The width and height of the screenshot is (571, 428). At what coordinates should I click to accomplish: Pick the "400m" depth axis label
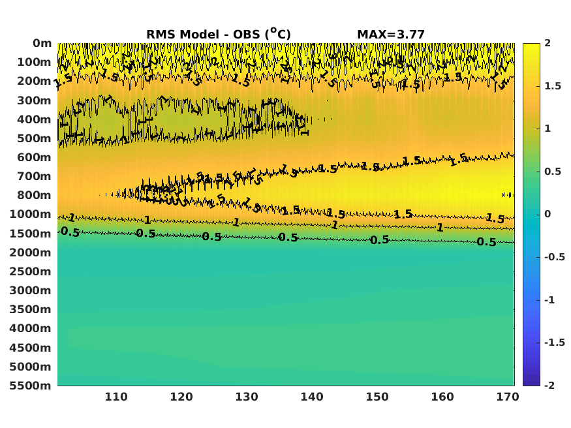(34, 119)
